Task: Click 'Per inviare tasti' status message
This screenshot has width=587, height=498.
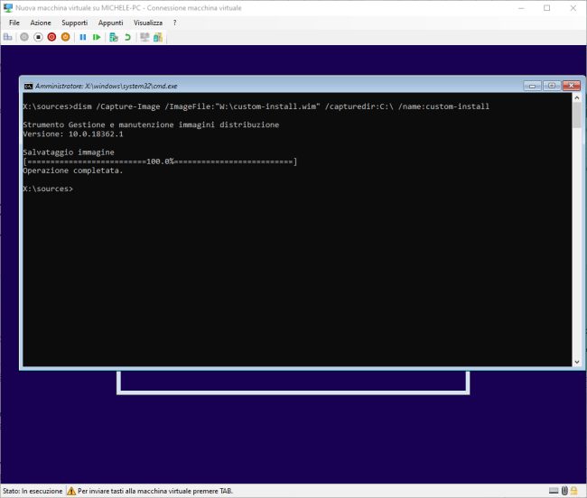Action: (x=155, y=491)
